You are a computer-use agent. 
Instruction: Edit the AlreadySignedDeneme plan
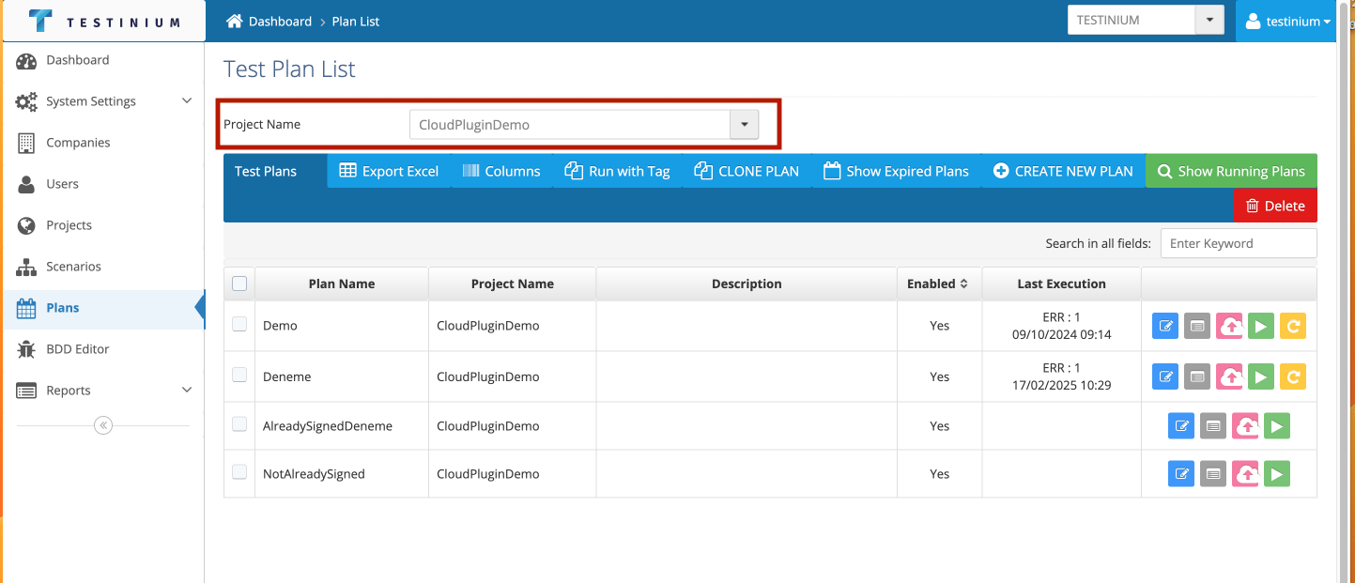pos(1182,425)
